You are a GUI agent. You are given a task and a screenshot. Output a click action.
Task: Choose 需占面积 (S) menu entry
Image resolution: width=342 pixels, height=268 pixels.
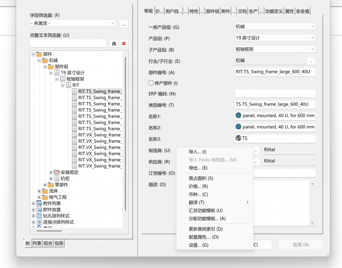click(x=215, y=178)
